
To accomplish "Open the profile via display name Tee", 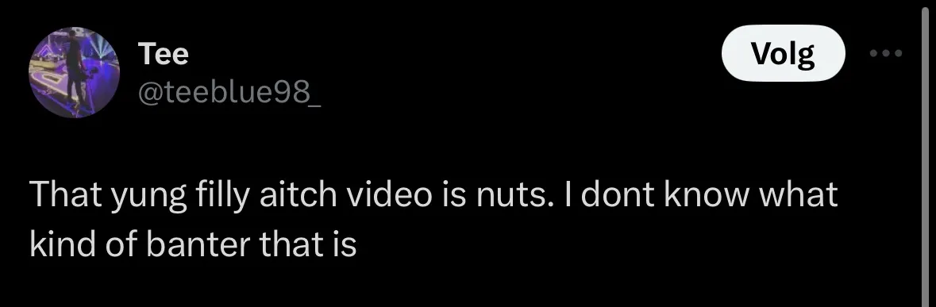I will (x=164, y=54).
